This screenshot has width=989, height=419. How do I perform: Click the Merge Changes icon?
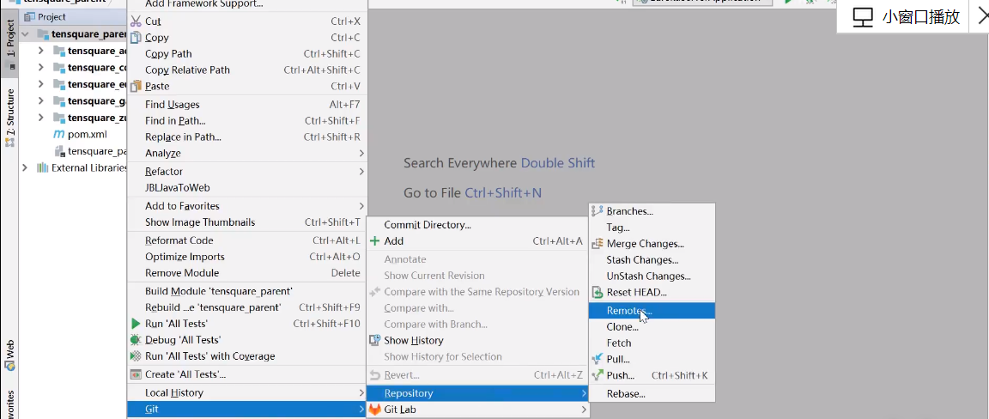[598, 244]
